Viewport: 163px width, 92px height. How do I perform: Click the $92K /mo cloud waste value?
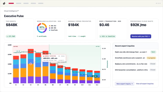pos(138,25)
